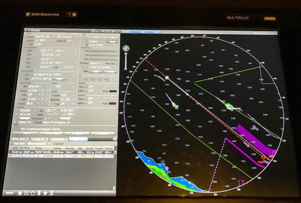This screenshot has height=203, width=301.
Task: Open Charts ENC dropdown
Action: pyautogui.click(x=64, y=87)
